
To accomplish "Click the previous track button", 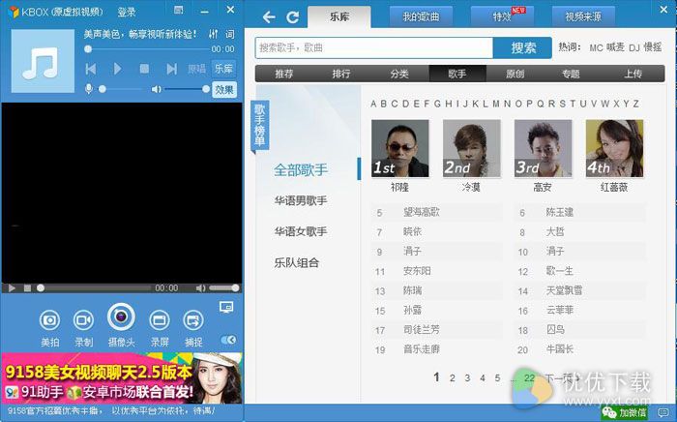I will (x=91, y=69).
